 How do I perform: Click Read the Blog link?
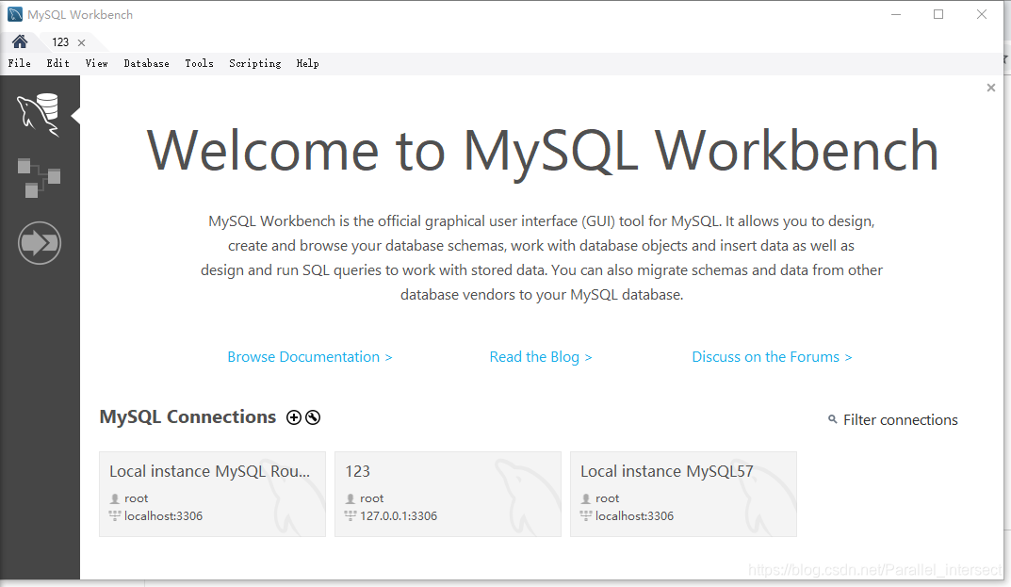pyautogui.click(x=540, y=357)
